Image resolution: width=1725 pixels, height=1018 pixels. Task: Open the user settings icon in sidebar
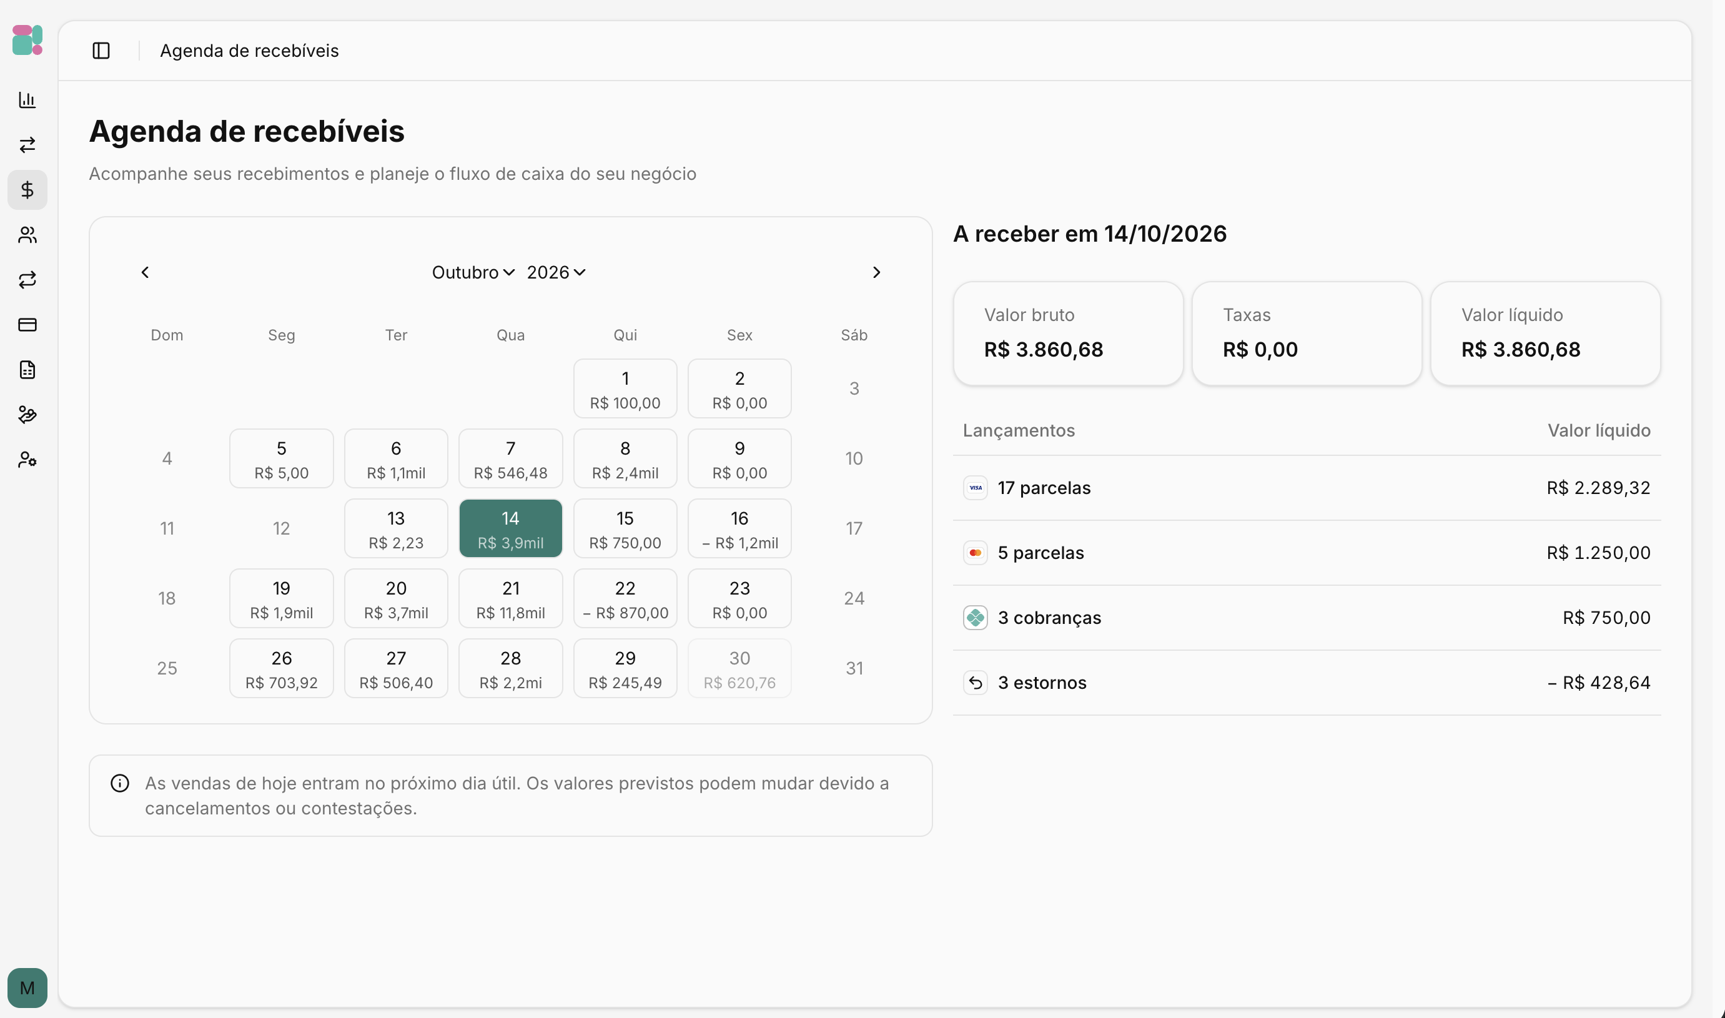click(x=27, y=460)
